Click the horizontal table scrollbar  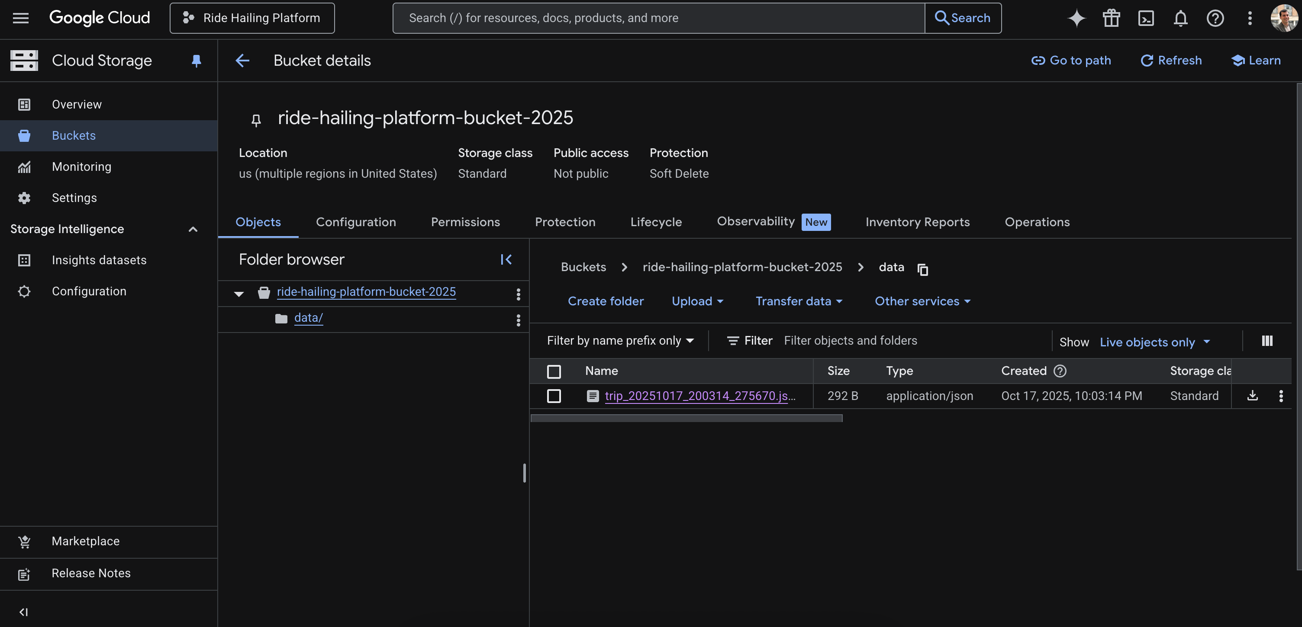(x=686, y=418)
